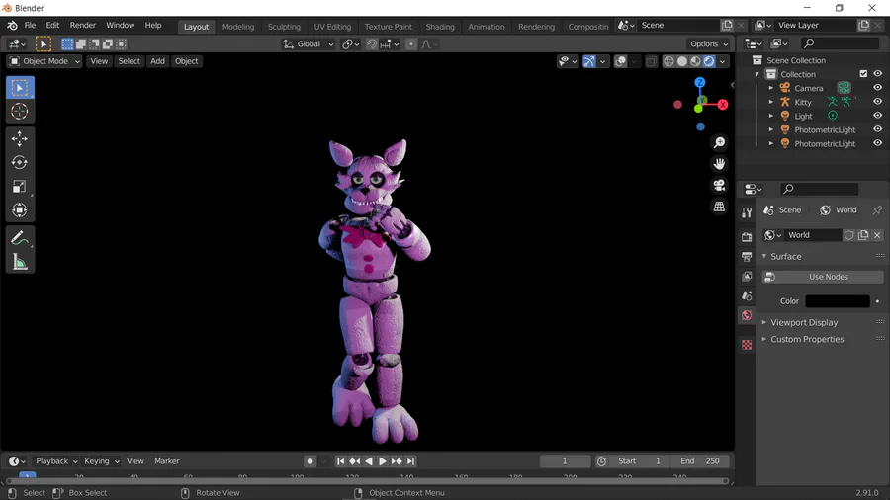Click the new scene icon beside Scene field

pos(727,25)
